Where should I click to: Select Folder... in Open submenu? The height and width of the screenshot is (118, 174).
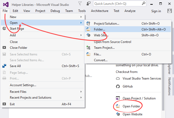128,29
